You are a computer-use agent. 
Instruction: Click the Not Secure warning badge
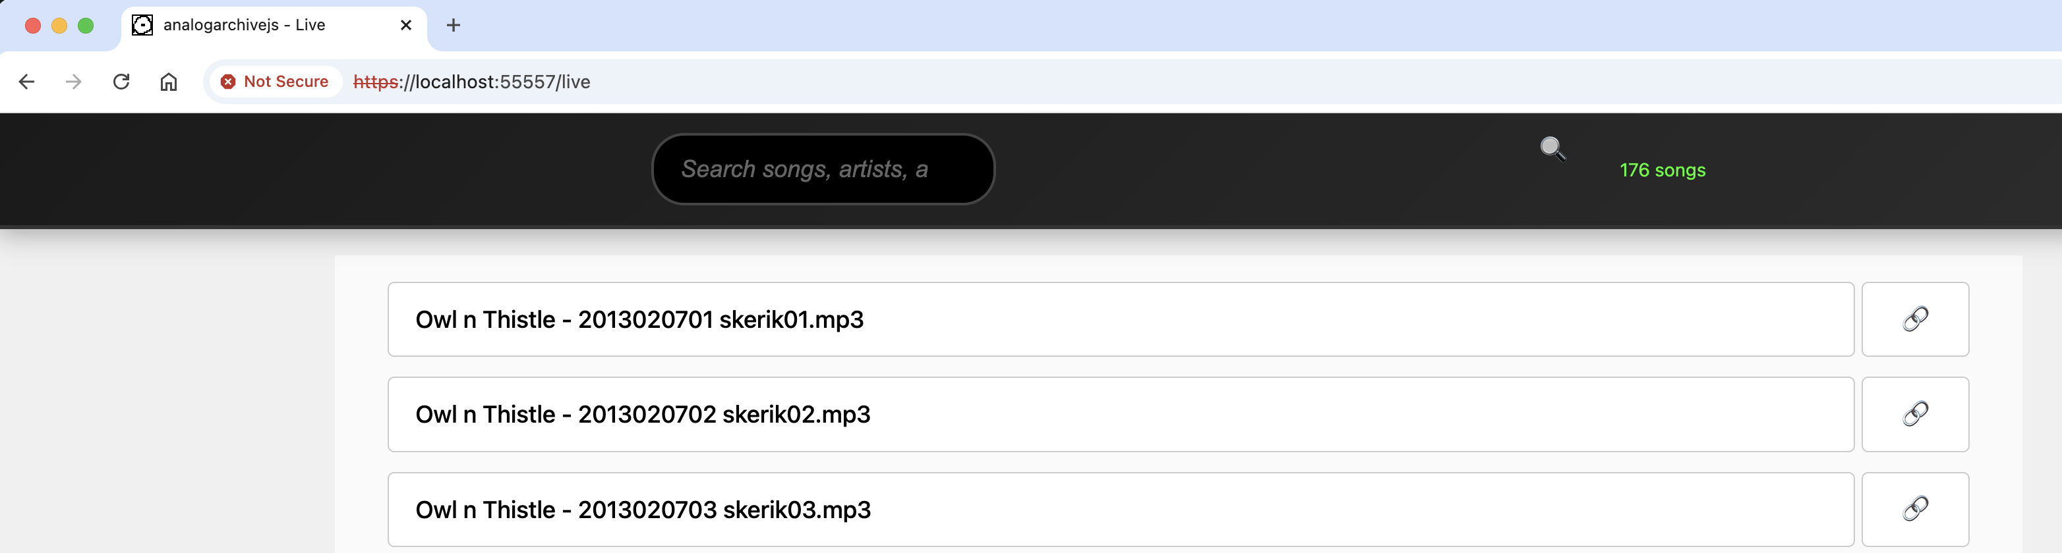(274, 82)
